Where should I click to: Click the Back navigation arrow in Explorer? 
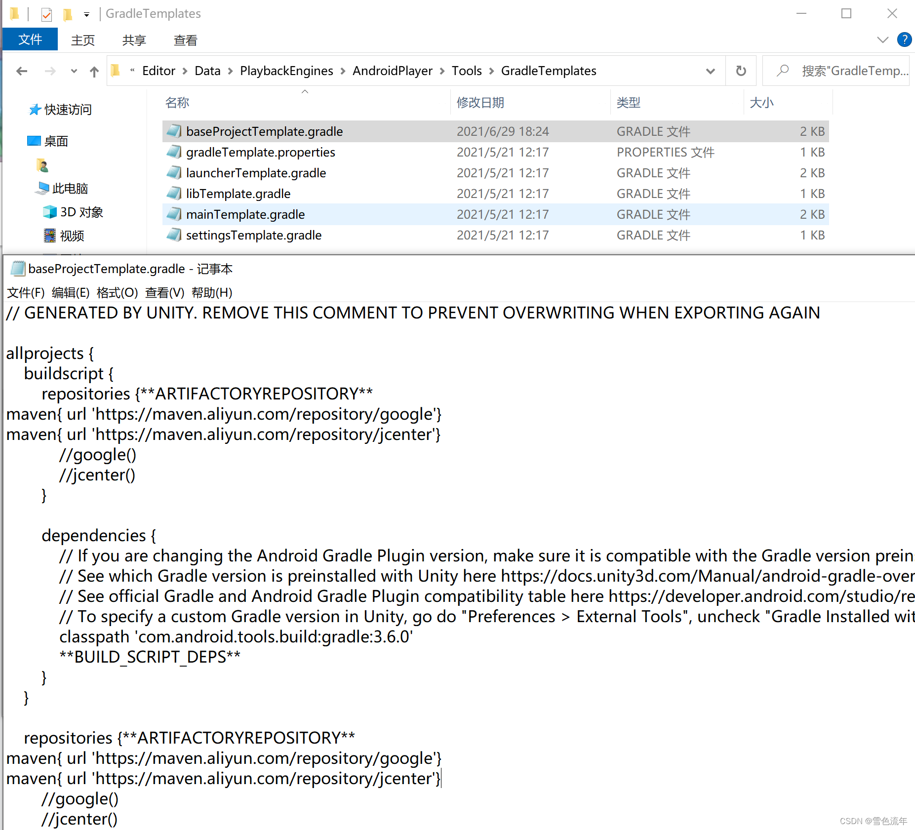pyautogui.click(x=22, y=71)
